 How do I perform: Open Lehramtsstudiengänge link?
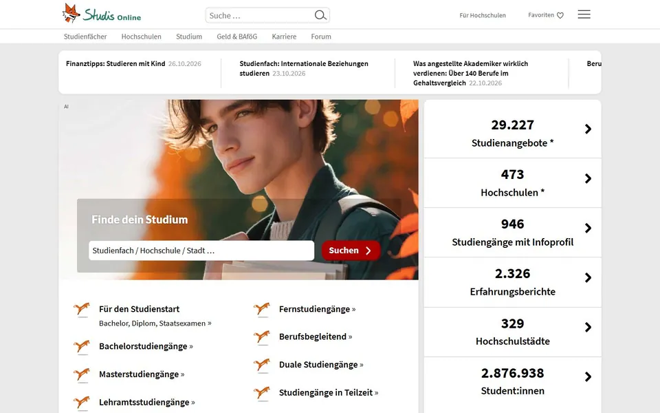(x=147, y=403)
